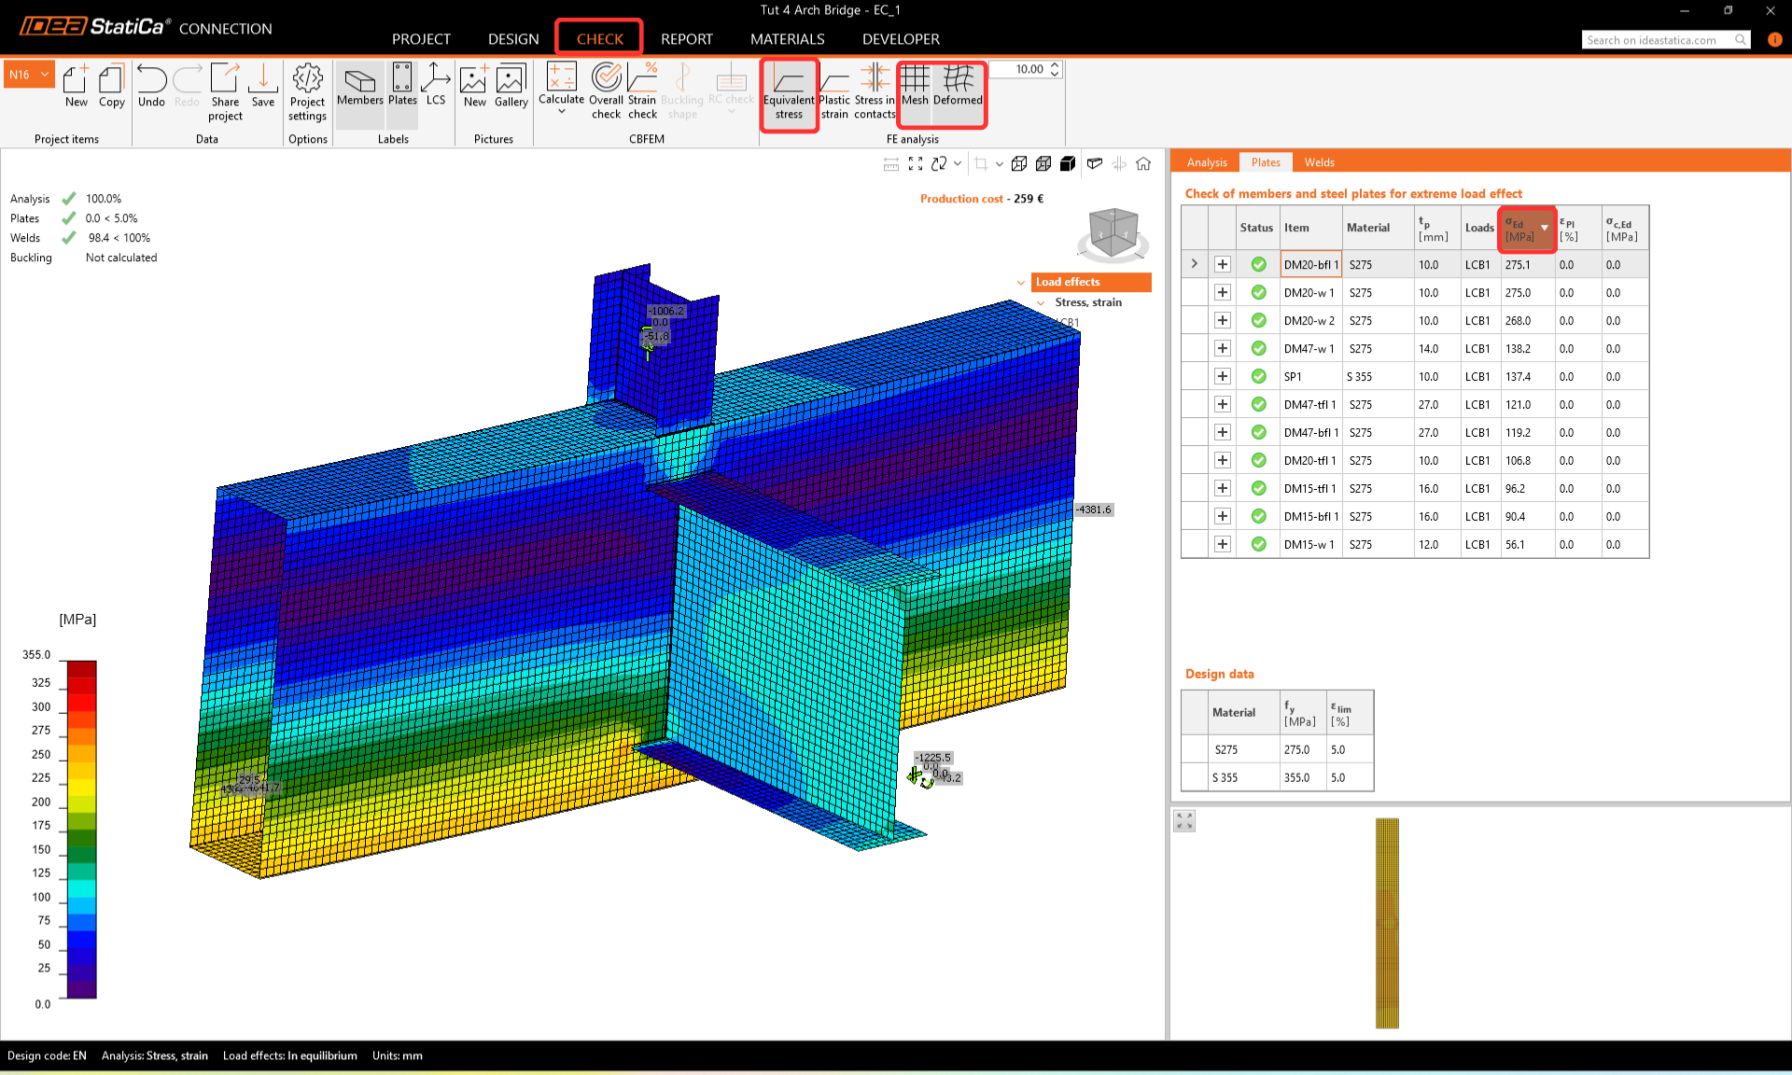
Task: Sort by σEd [MPa] column header
Action: click(x=1527, y=229)
